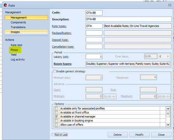Open the Room types link

[x=63, y=64]
